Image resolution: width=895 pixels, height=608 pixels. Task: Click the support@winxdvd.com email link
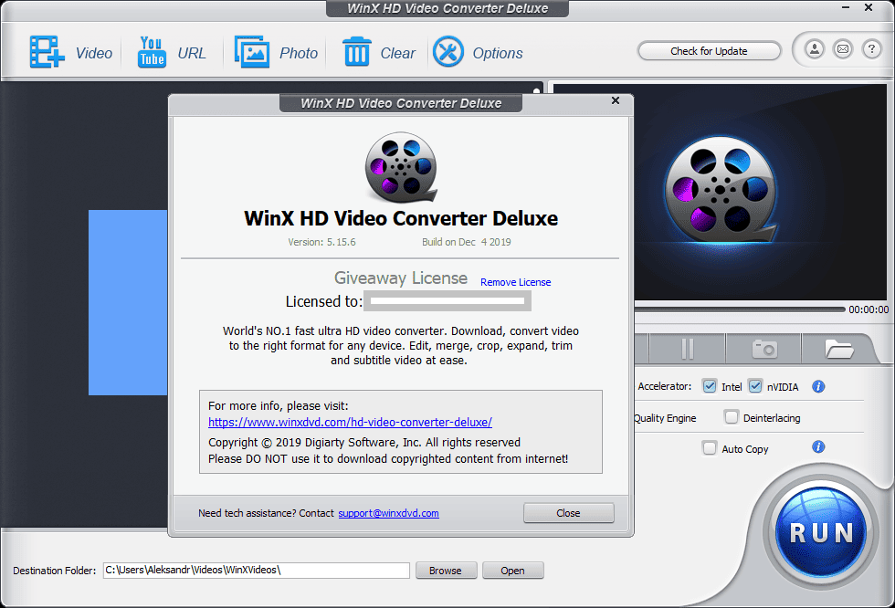click(x=389, y=513)
